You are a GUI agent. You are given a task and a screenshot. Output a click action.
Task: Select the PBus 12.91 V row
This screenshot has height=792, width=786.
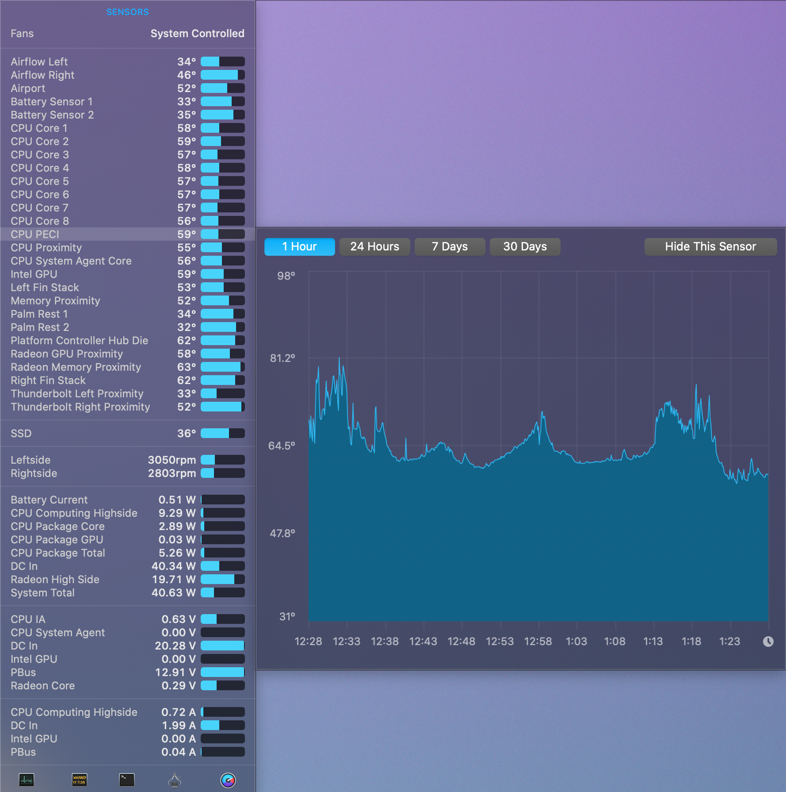pos(128,672)
